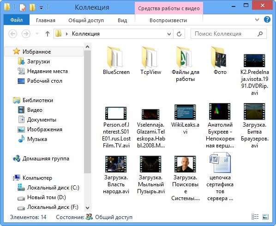Open the recent locations dropdown arrow
The image size is (276, 226).
click(x=37, y=34)
